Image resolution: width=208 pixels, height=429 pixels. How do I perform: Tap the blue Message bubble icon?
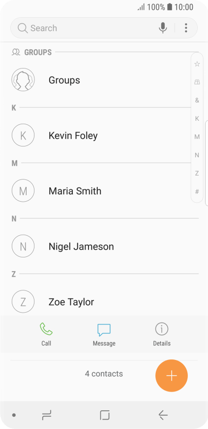104,330
